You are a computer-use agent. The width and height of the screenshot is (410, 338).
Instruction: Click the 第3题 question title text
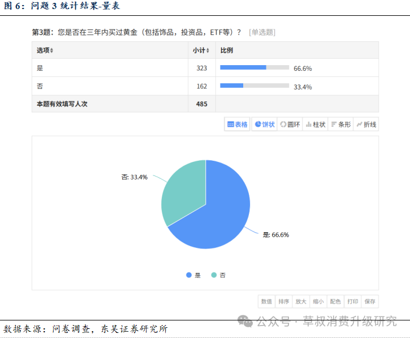pyautogui.click(x=136, y=32)
